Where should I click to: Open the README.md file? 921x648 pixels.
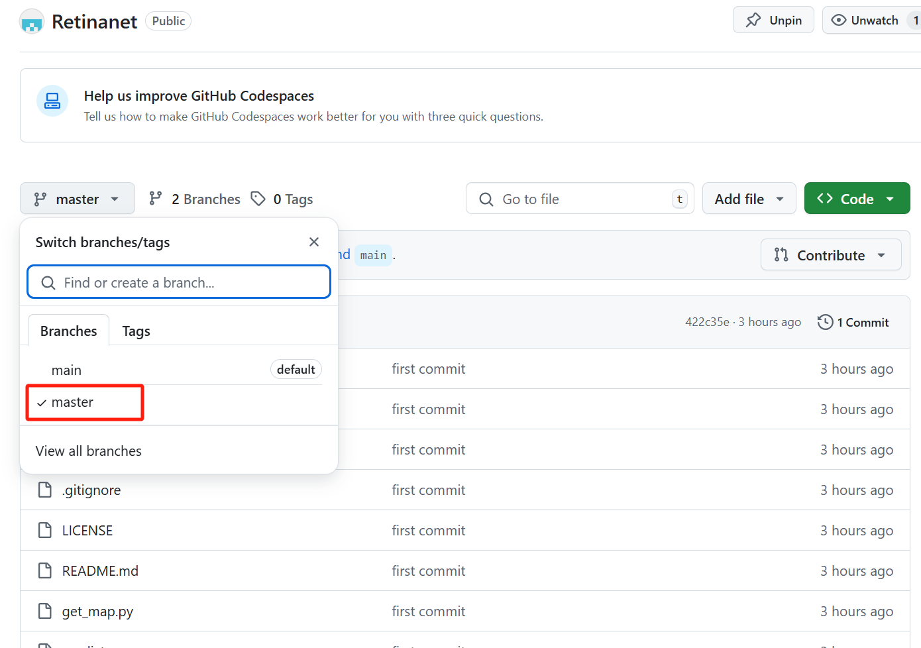(x=100, y=571)
